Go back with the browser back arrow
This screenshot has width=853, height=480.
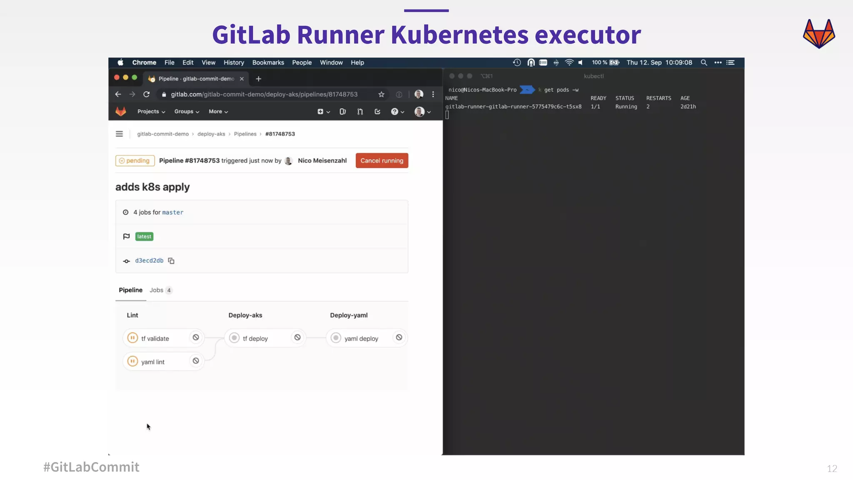click(x=118, y=95)
